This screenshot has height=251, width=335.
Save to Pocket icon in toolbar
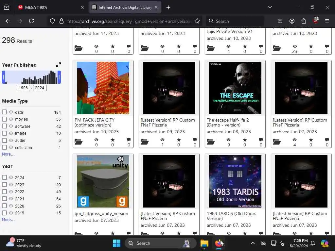click(x=280, y=21)
